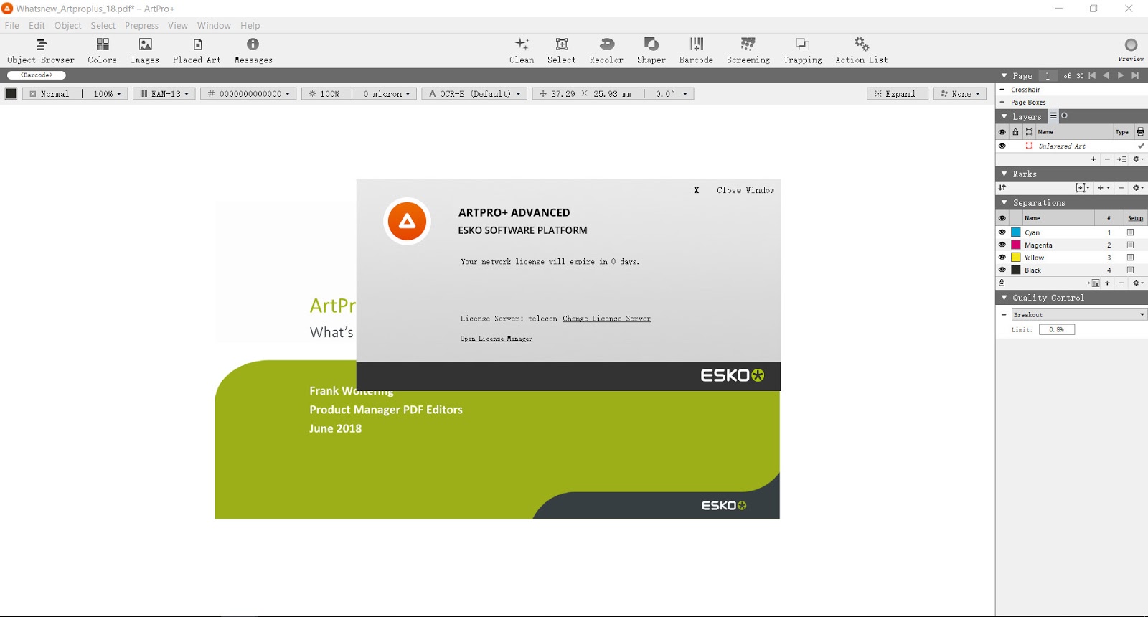Screen dimensions: 1148x617
Task: Add a new layer with plus
Action: click(x=1093, y=159)
